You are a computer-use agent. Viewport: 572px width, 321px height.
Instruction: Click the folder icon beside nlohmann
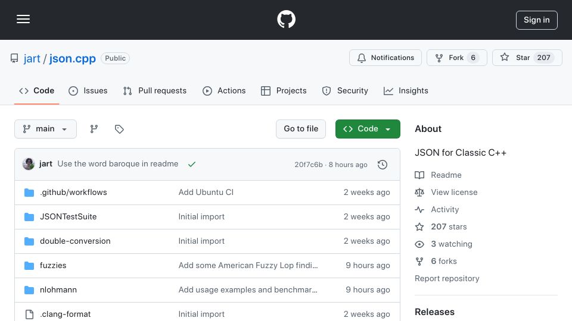[29, 289]
